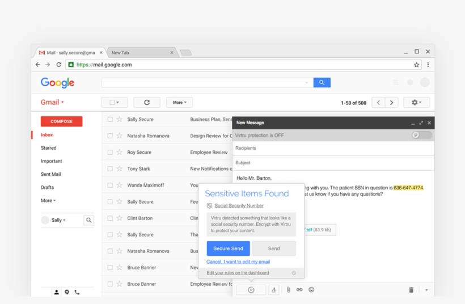The image size is (465, 304).
Task: Pop out the New Message window
Action: point(421,123)
